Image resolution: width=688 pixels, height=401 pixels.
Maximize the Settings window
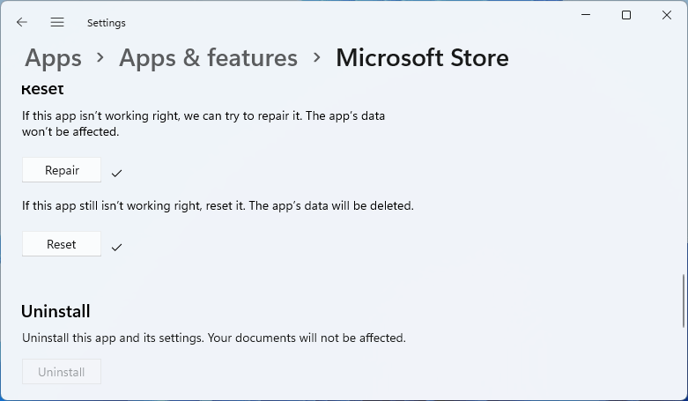point(626,15)
